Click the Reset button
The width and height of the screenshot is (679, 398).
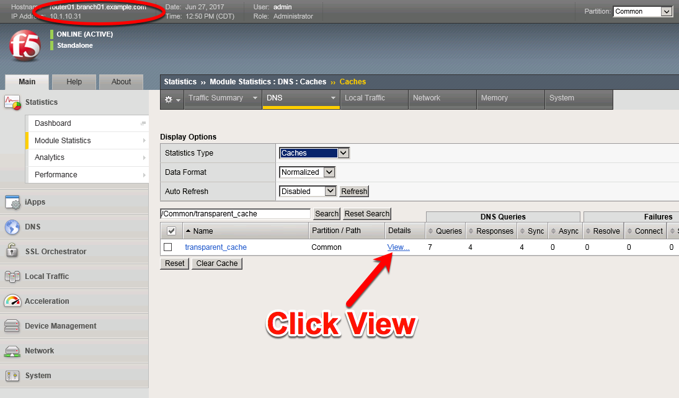pyautogui.click(x=174, y=263)
